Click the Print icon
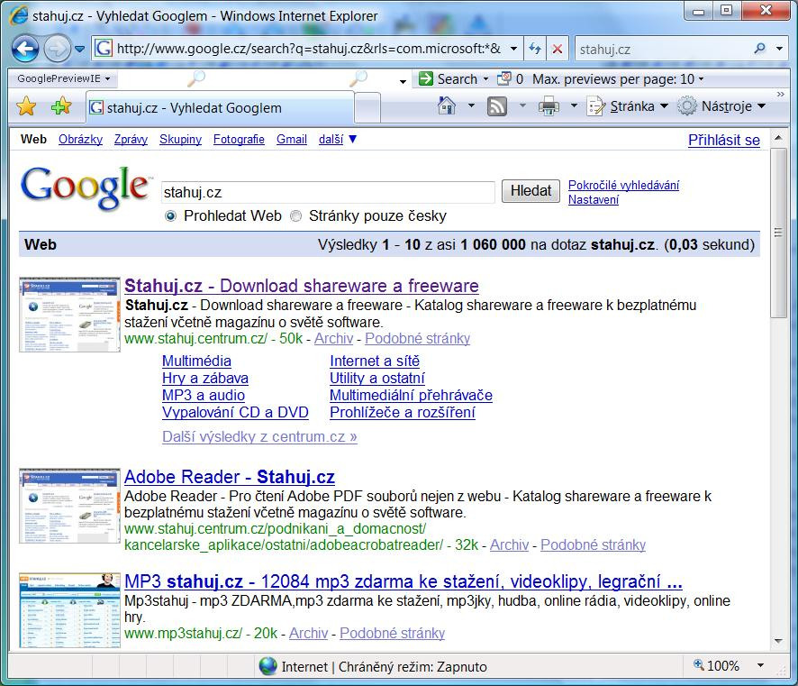Viewport: 798px width, 686px height. [x=549, y=106]
